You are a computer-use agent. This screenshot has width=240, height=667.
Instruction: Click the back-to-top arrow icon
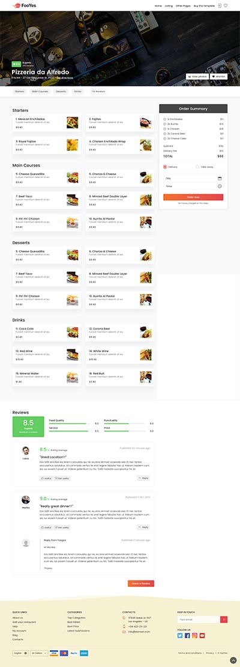233,660
